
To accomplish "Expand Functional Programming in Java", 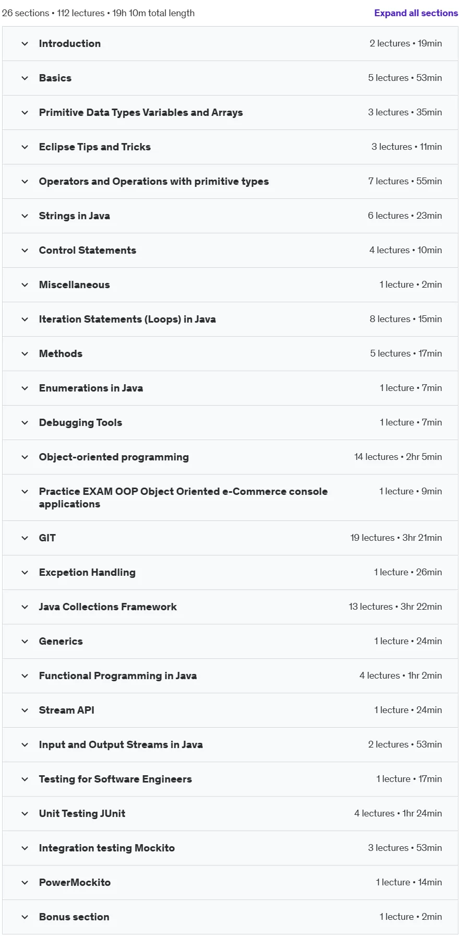I will click(230, 676).
